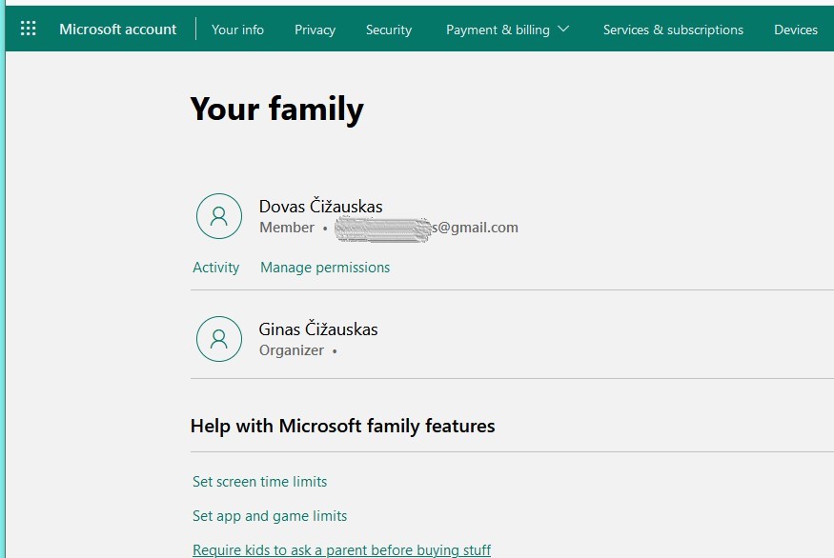Go to Microsoft account home
834x558 pixels.
117,30
